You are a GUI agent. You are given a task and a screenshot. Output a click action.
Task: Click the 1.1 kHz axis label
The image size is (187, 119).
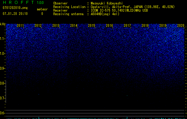2,39
